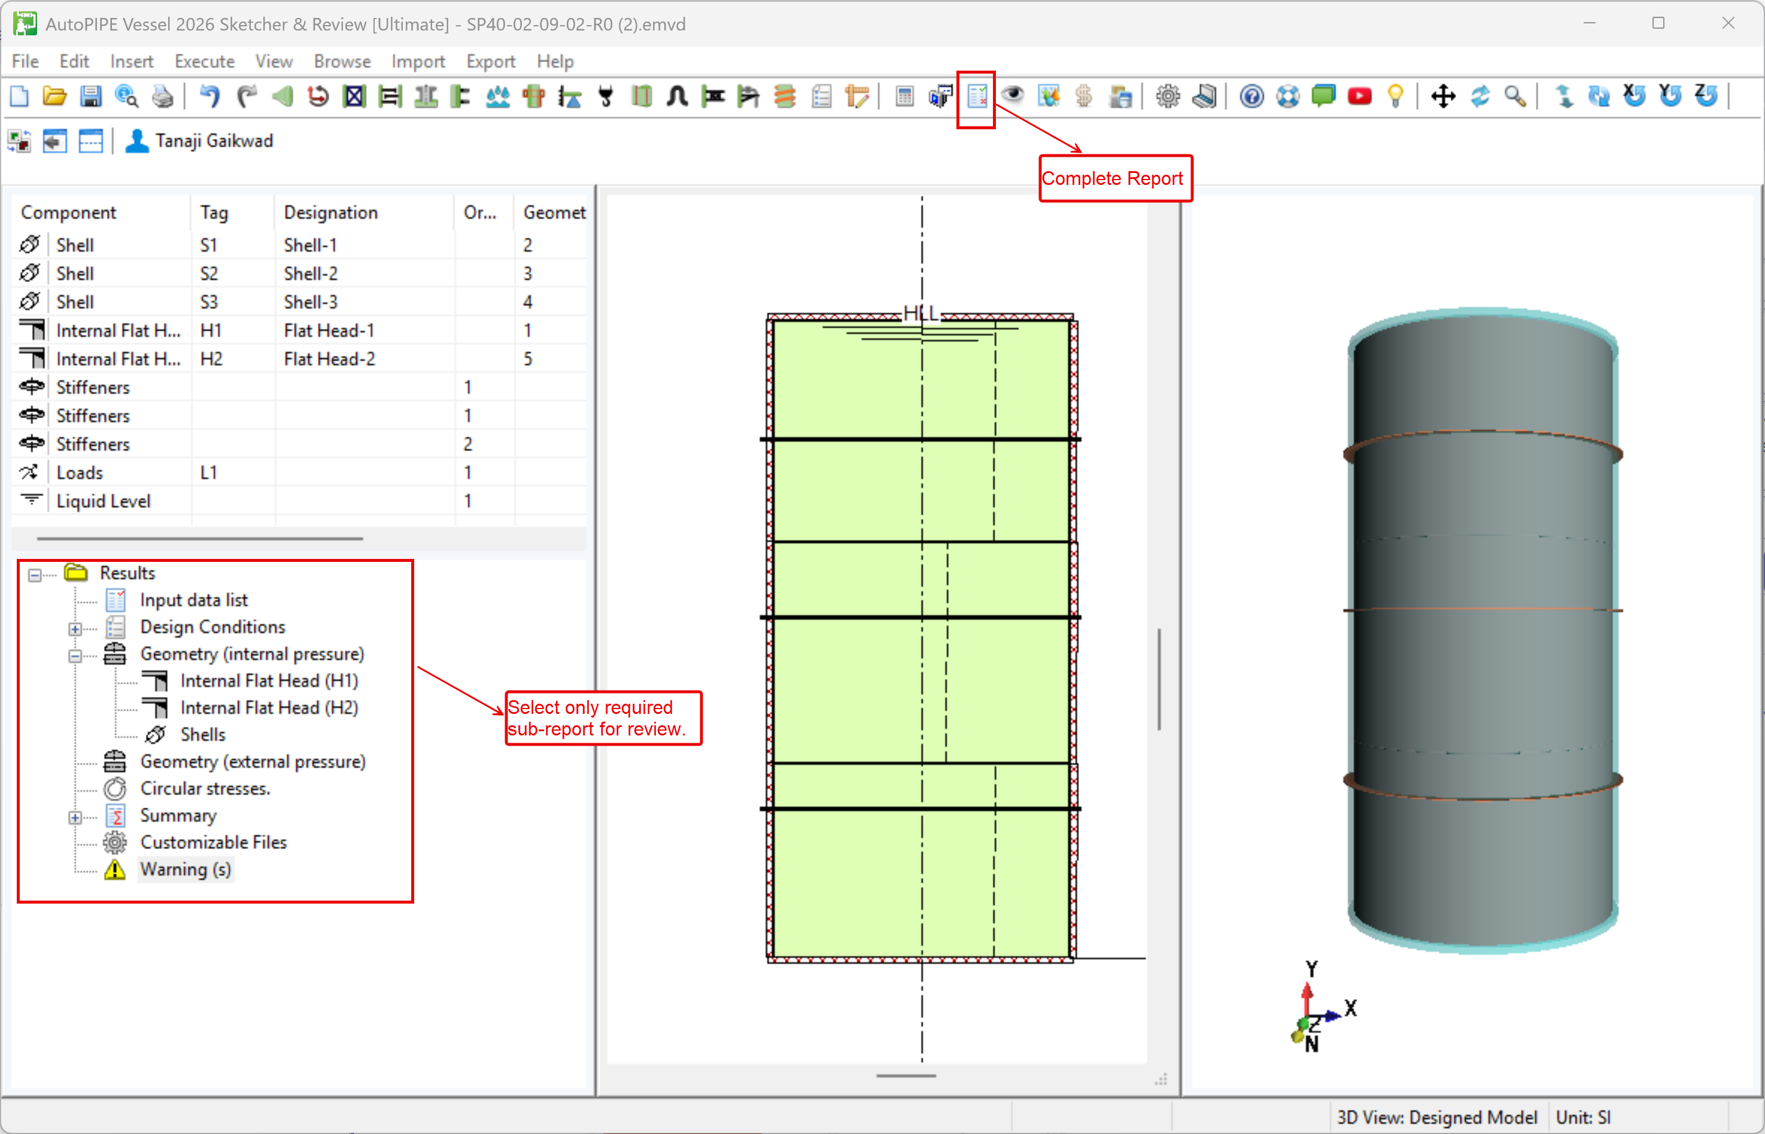Viewport: 1765px width, 1134px height.
Task: Click the orange-strapped green vessel icon
Action: 534,96
